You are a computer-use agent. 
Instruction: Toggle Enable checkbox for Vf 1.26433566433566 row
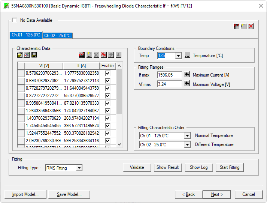[x=108, y=111]
